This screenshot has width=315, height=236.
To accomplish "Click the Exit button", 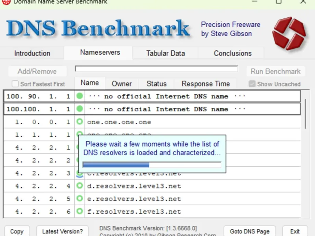I will (x=295, y=231).
